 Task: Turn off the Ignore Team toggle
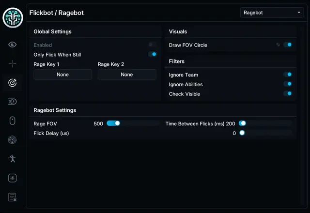click(x=288, y=75)
